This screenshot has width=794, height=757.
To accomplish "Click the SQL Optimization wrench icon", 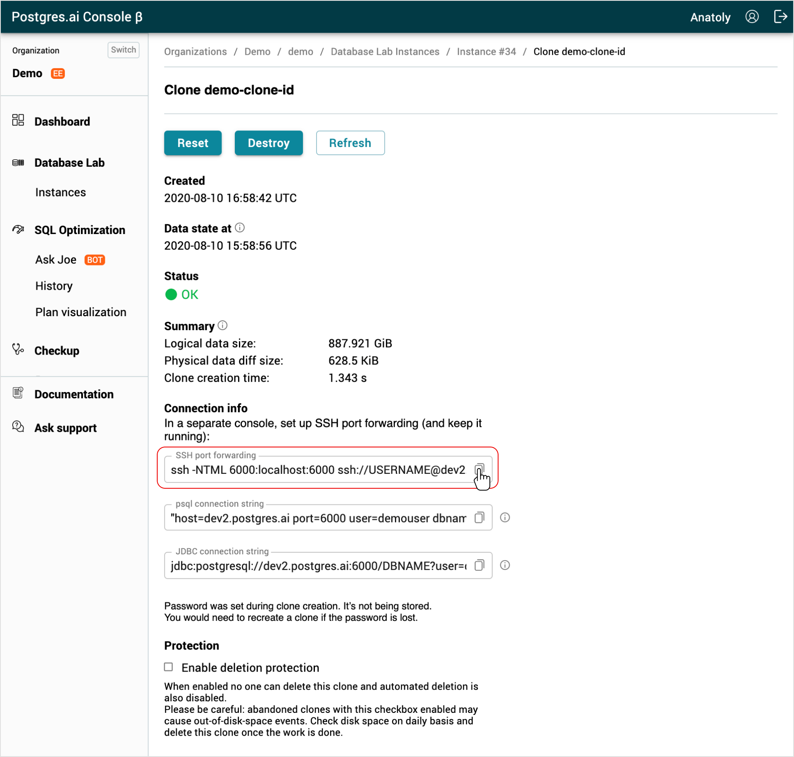I will [x=18, y=229].
